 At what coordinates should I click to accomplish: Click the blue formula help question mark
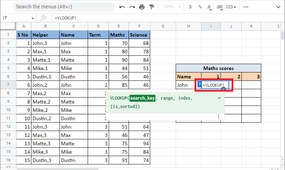click(x=199, y=84)
